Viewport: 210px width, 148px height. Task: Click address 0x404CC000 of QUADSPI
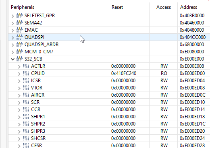pos(193,37)
